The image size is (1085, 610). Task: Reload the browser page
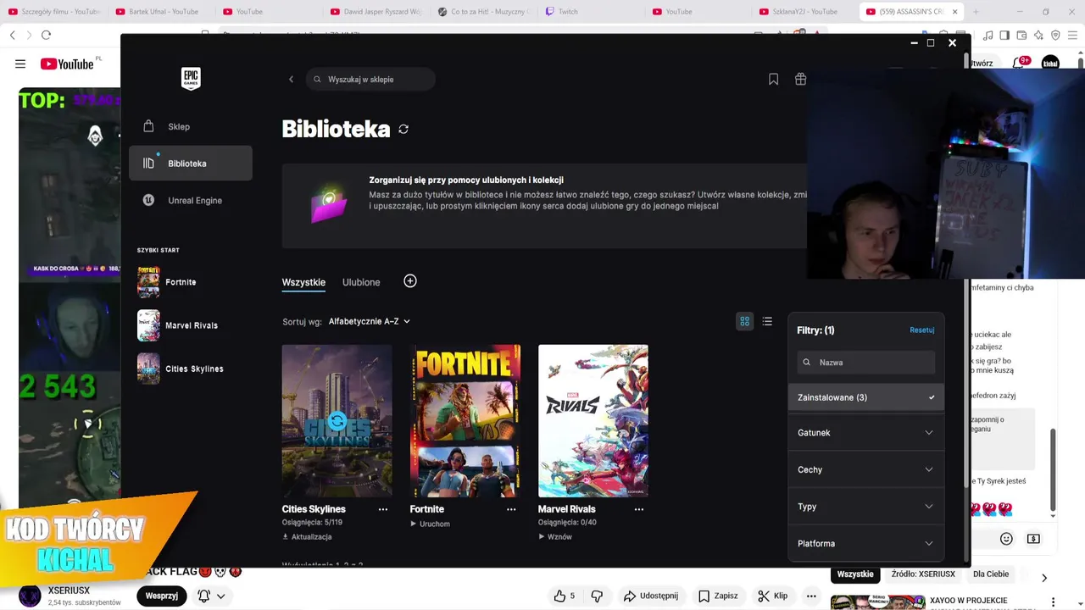tap(46, 35)
